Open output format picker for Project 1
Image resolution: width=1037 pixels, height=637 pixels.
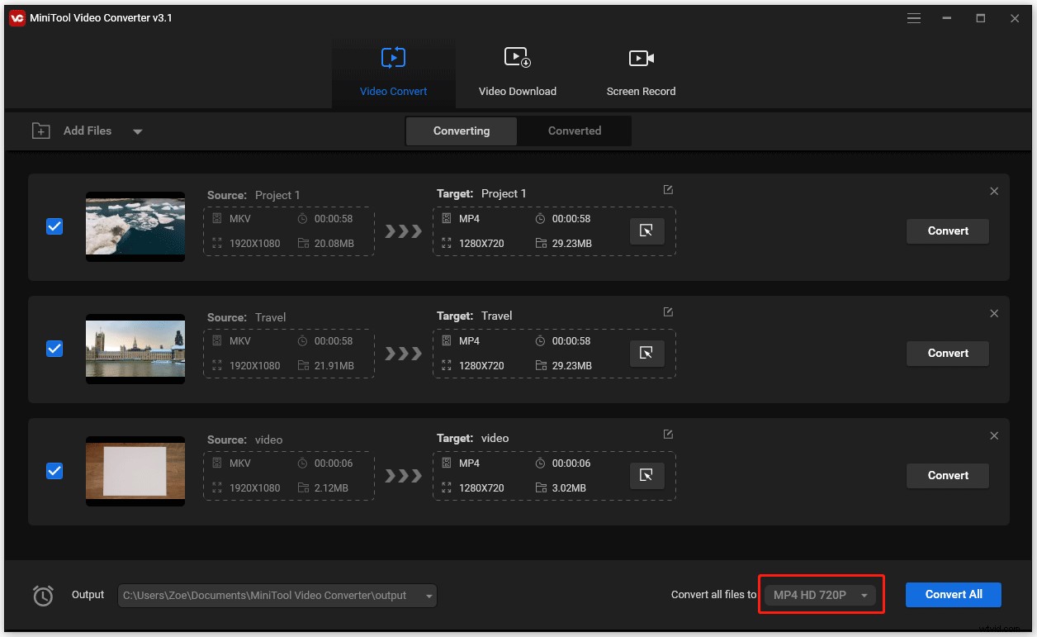[647, 231]
